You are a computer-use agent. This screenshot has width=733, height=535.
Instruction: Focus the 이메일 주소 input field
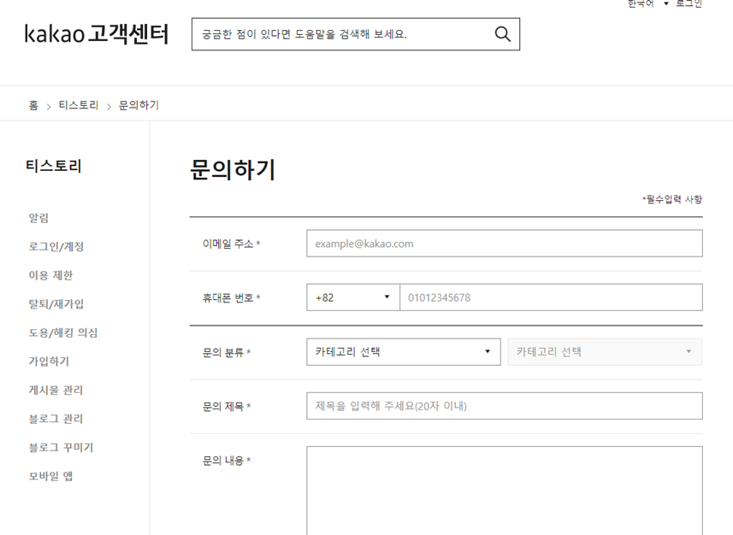505,243
